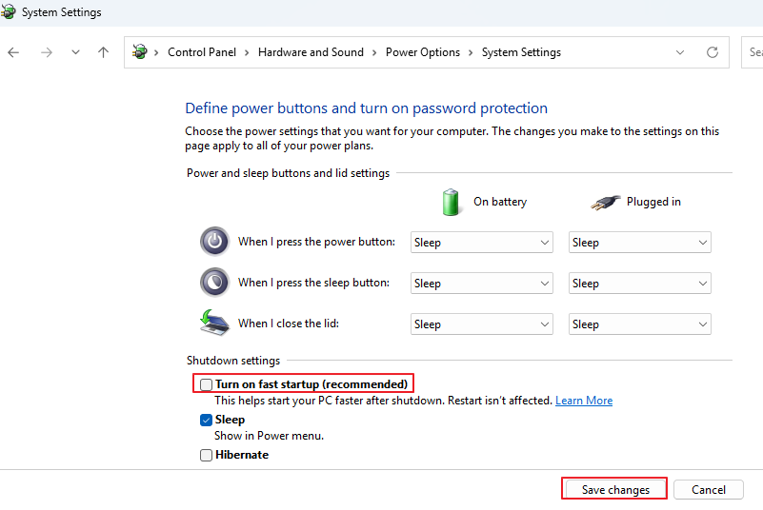Viewport: 763px width, 510px height.
Task: Click the Control Panel address bar icon
Action: (140, 52)
